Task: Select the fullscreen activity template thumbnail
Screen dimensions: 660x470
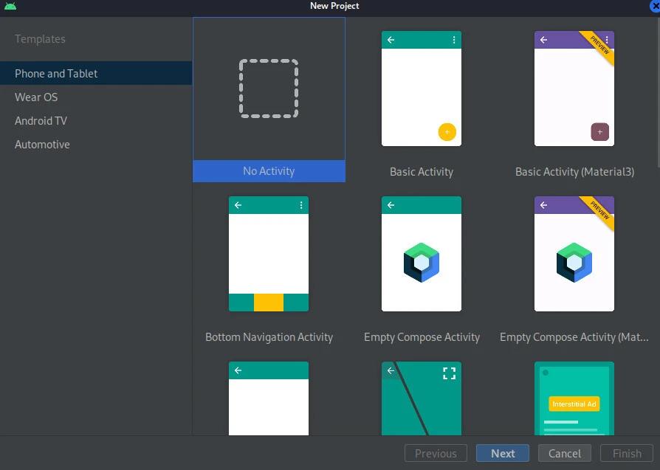Action: pyautogui.click(x=421, y=399)
